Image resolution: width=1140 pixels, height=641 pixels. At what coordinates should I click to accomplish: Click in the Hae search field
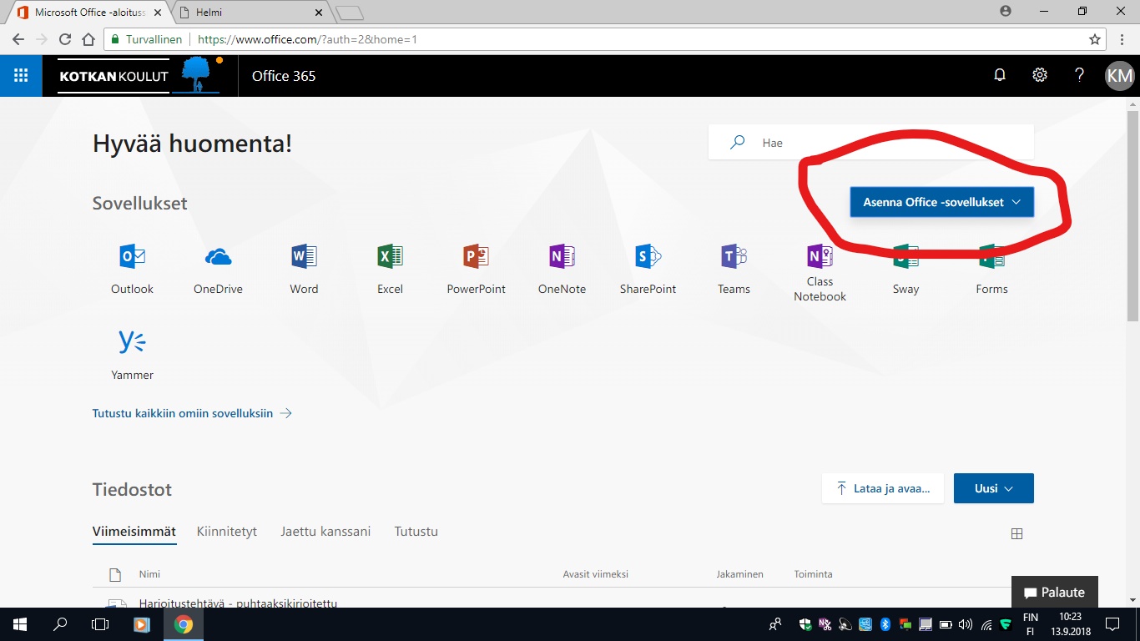[x=885, y=143]
